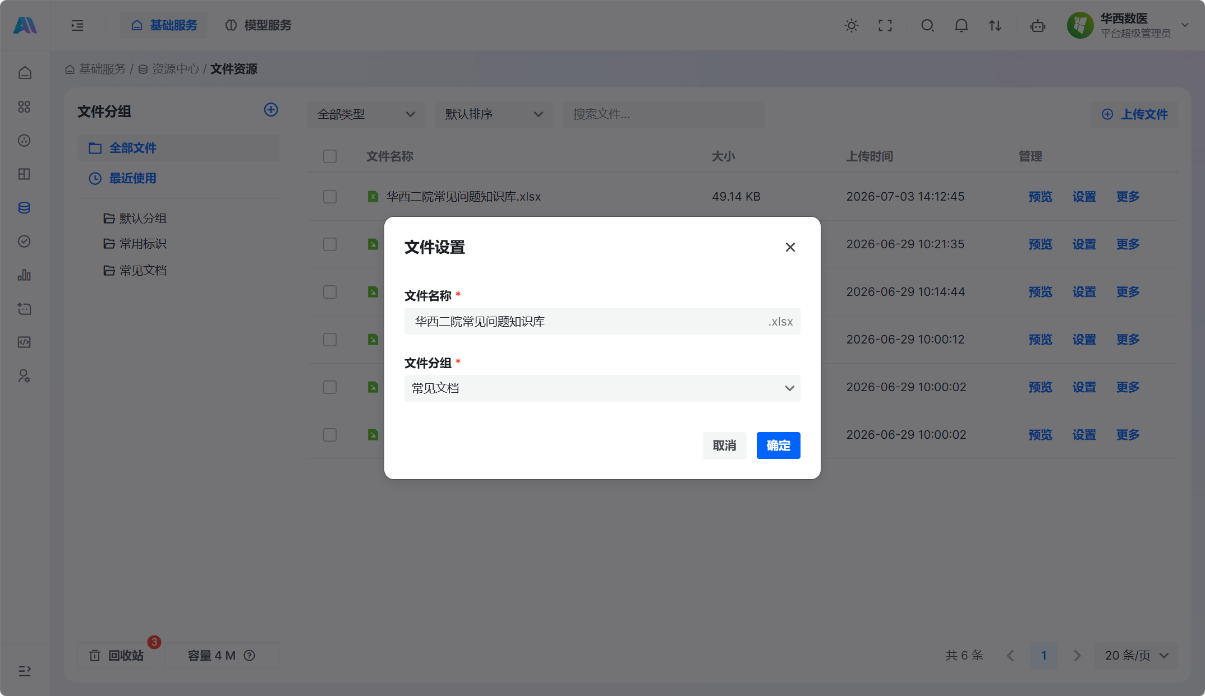The height and width of the screenshot is (696, 1205).
Task: Open the code sidebar icon
Action: [24, 342]
